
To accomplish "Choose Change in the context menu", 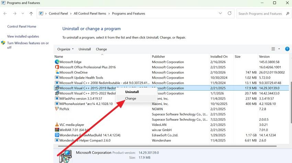I will pyautogui.click(x=131, y=98).
